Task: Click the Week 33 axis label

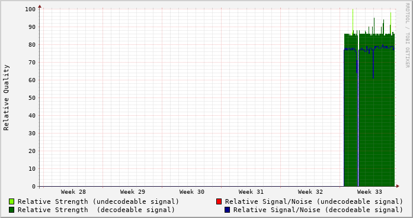Action: tap(370, 192)
